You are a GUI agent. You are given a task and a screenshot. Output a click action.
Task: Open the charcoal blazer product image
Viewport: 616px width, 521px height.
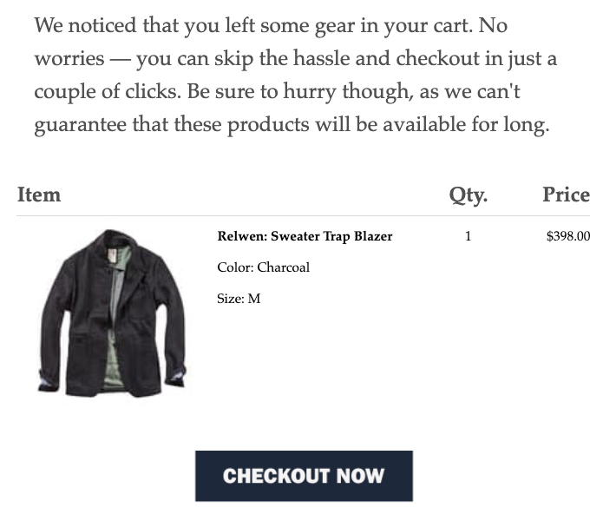tap(112, 314)
